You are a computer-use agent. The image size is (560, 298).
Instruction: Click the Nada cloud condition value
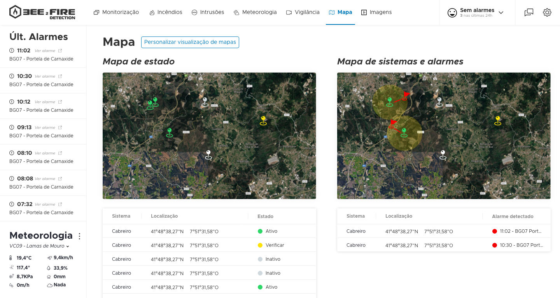click(x=59, y=285)
